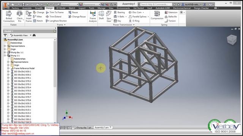Viewport: 243px width, 136px height.
Task: Click the Home view icon in quick access toolbar
Action: tap(38, 5)
